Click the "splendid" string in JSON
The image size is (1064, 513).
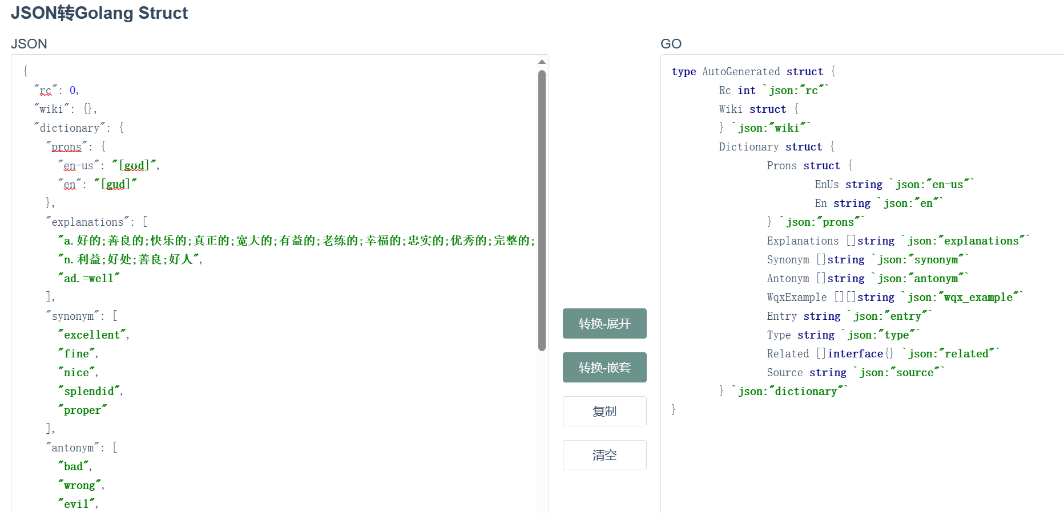coord(89,392)
